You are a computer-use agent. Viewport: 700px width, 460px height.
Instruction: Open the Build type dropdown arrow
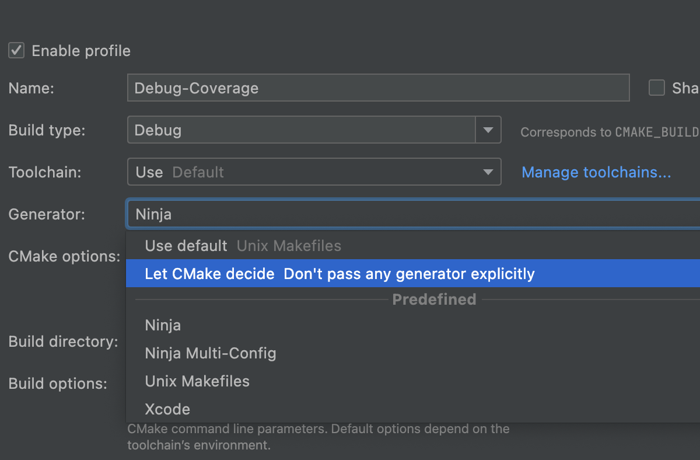488,130
